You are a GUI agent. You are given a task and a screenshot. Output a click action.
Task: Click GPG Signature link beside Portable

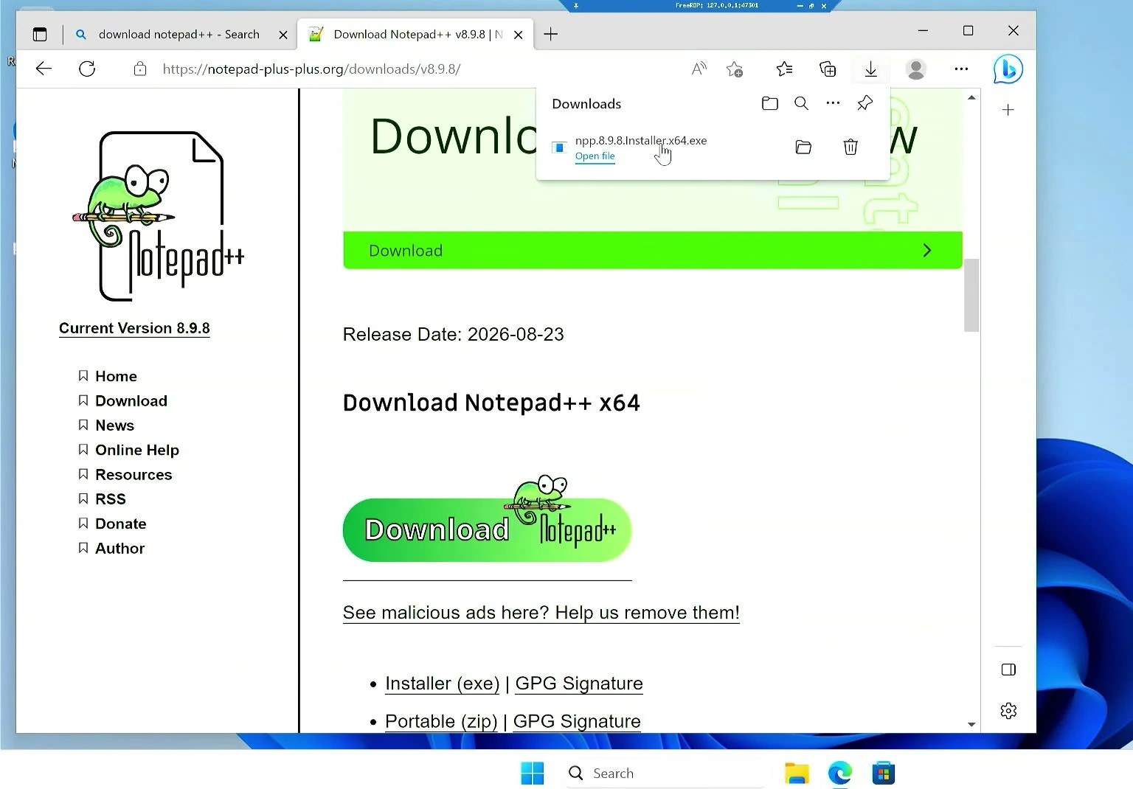[x=577, y=721]
